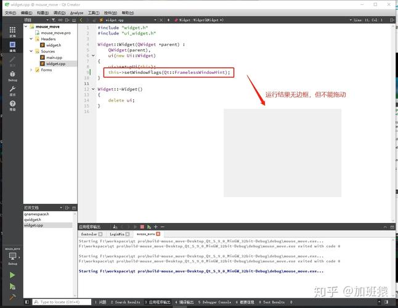Toggle the left sidebar visibility button
The height and width of the screenshot is (308, 398).
[x=28, y=302]
